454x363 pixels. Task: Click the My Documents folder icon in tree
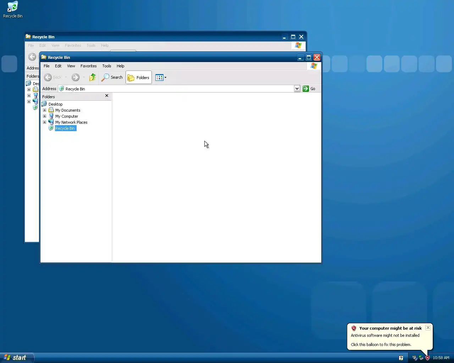51,110
